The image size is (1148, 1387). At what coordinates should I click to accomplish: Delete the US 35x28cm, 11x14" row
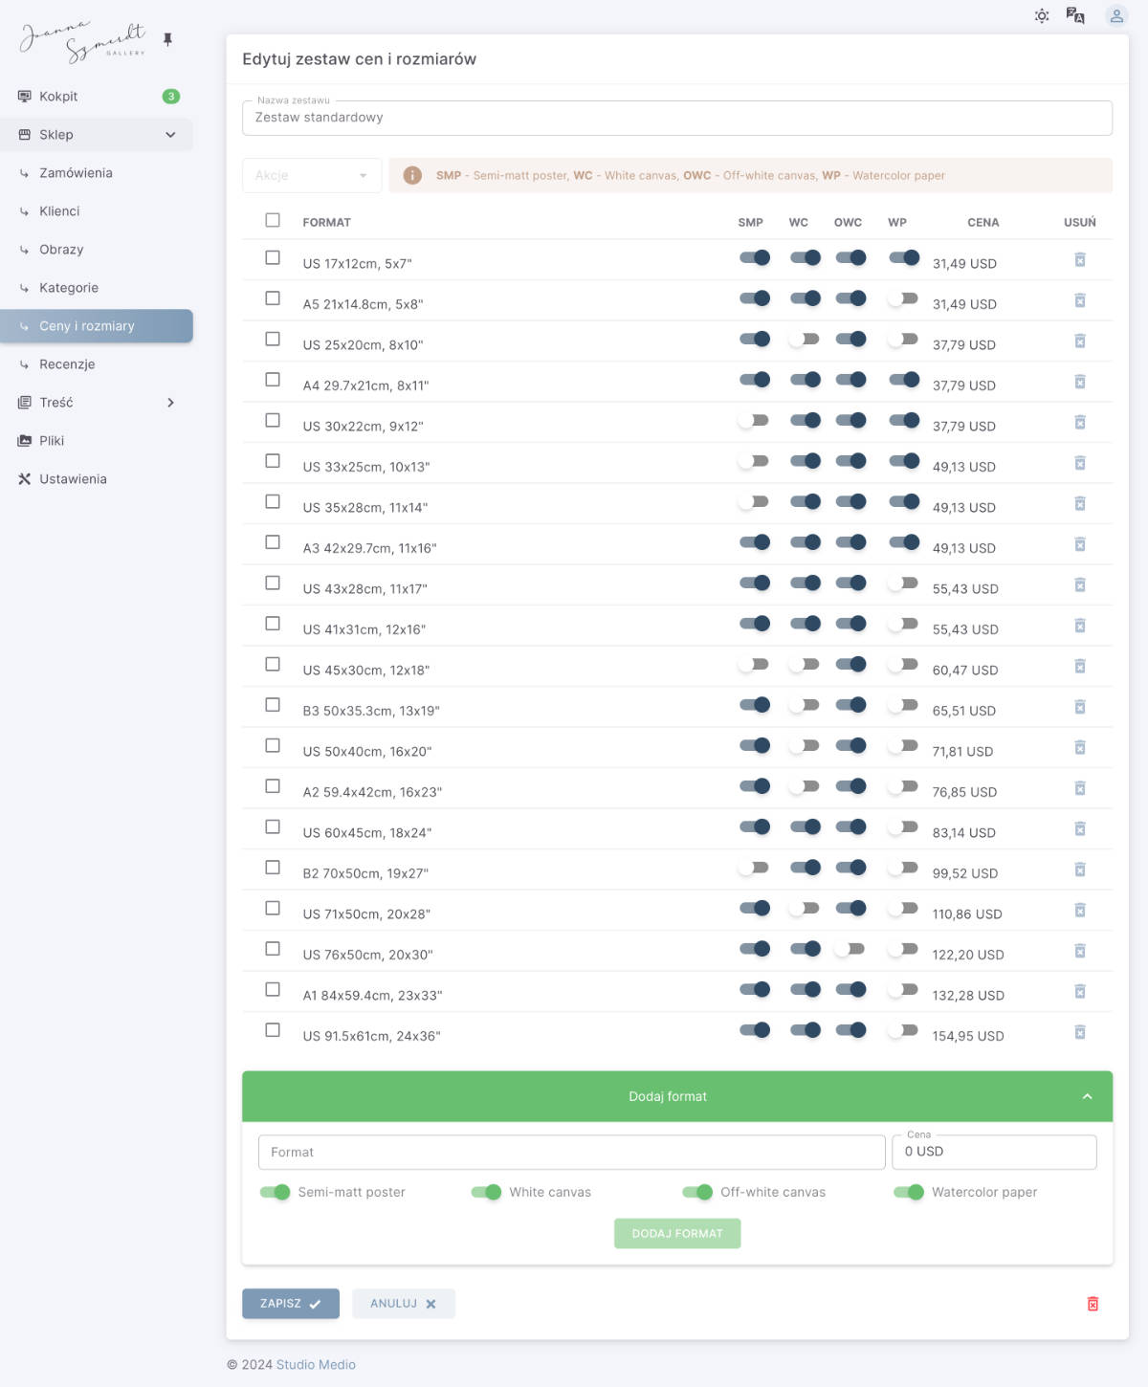click(x=1080, y=504)
